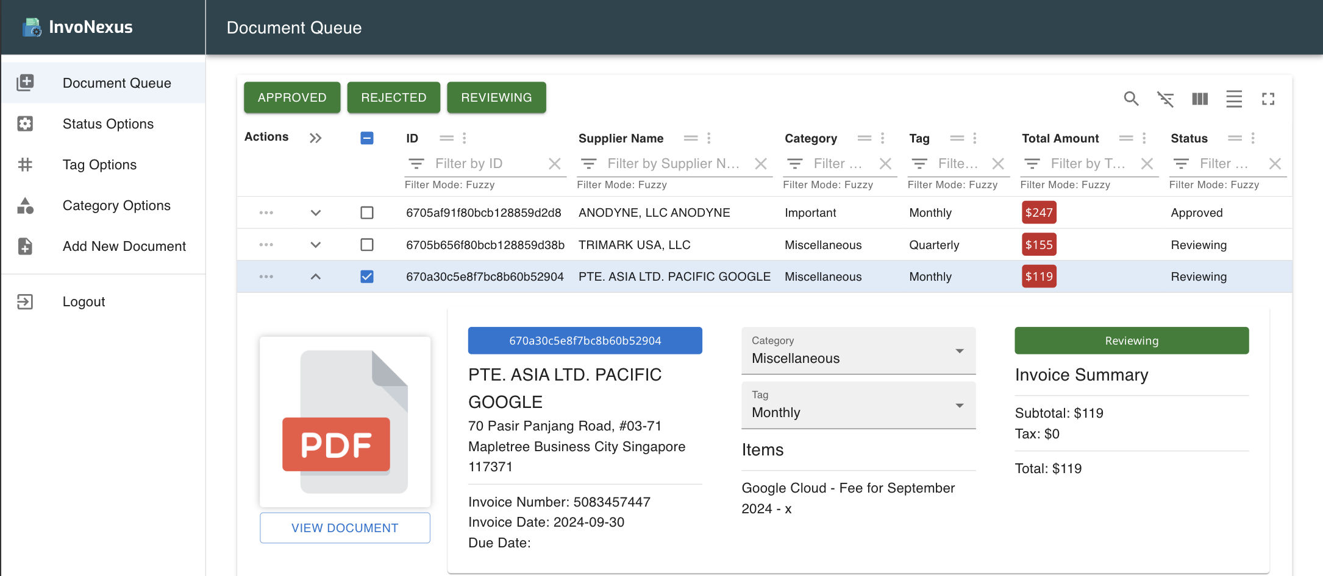Open column actions menu for Supplier Name

(709, 138)
